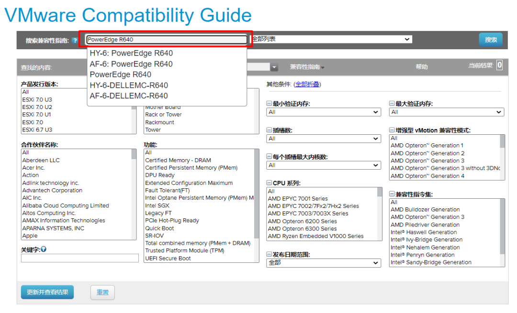
Task: Choose the plain PowerEdge R640 suggestion
Action: pos(120,75)
